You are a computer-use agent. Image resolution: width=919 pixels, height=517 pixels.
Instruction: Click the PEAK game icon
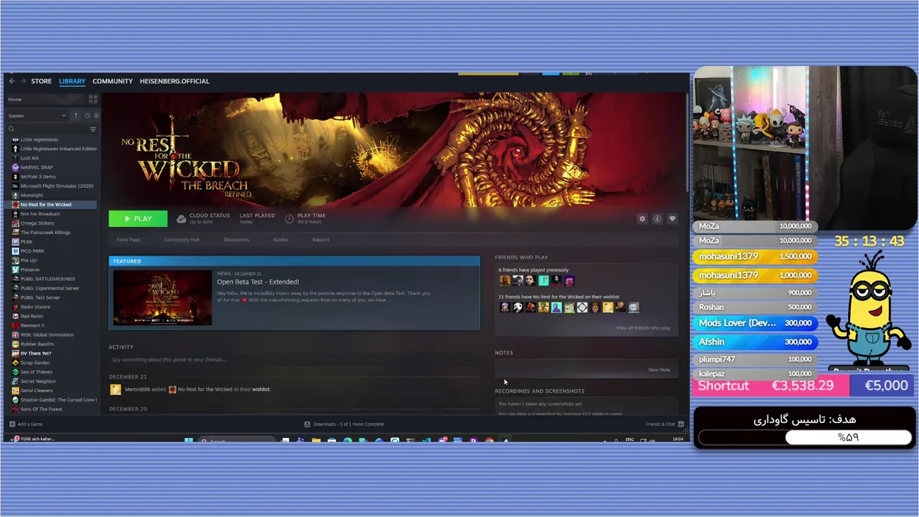point(15,242)
